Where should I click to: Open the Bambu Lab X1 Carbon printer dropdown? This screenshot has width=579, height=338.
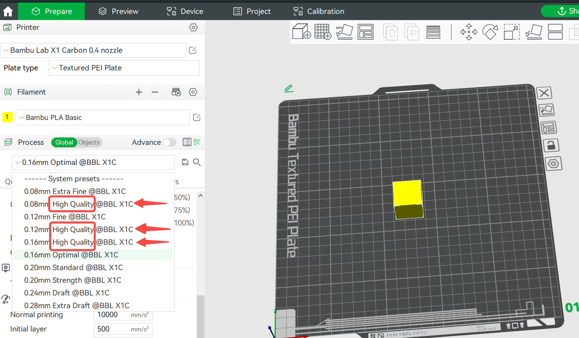[94, 50]
